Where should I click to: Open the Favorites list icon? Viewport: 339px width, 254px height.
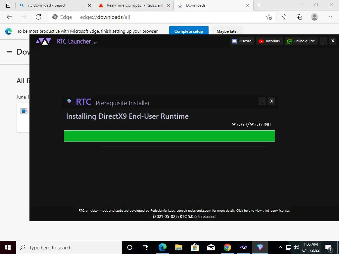285,17
